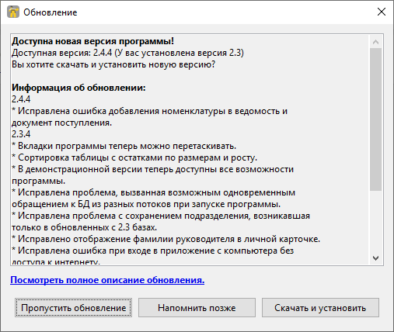Click the 2.4.4 version number line
This screenshot has height=332, width=394.
[x=21, y=99]
